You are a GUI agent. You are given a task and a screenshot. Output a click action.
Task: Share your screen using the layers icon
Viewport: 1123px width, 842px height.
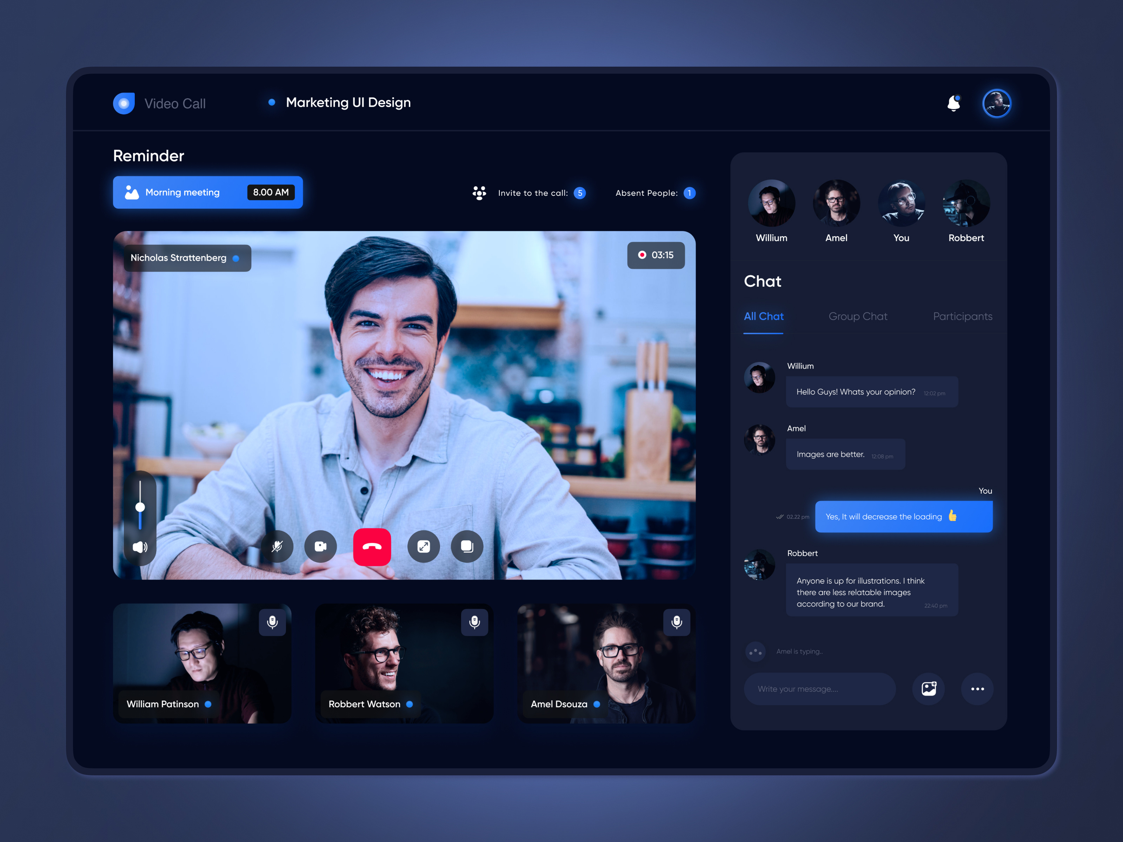(x=467, y=547)
